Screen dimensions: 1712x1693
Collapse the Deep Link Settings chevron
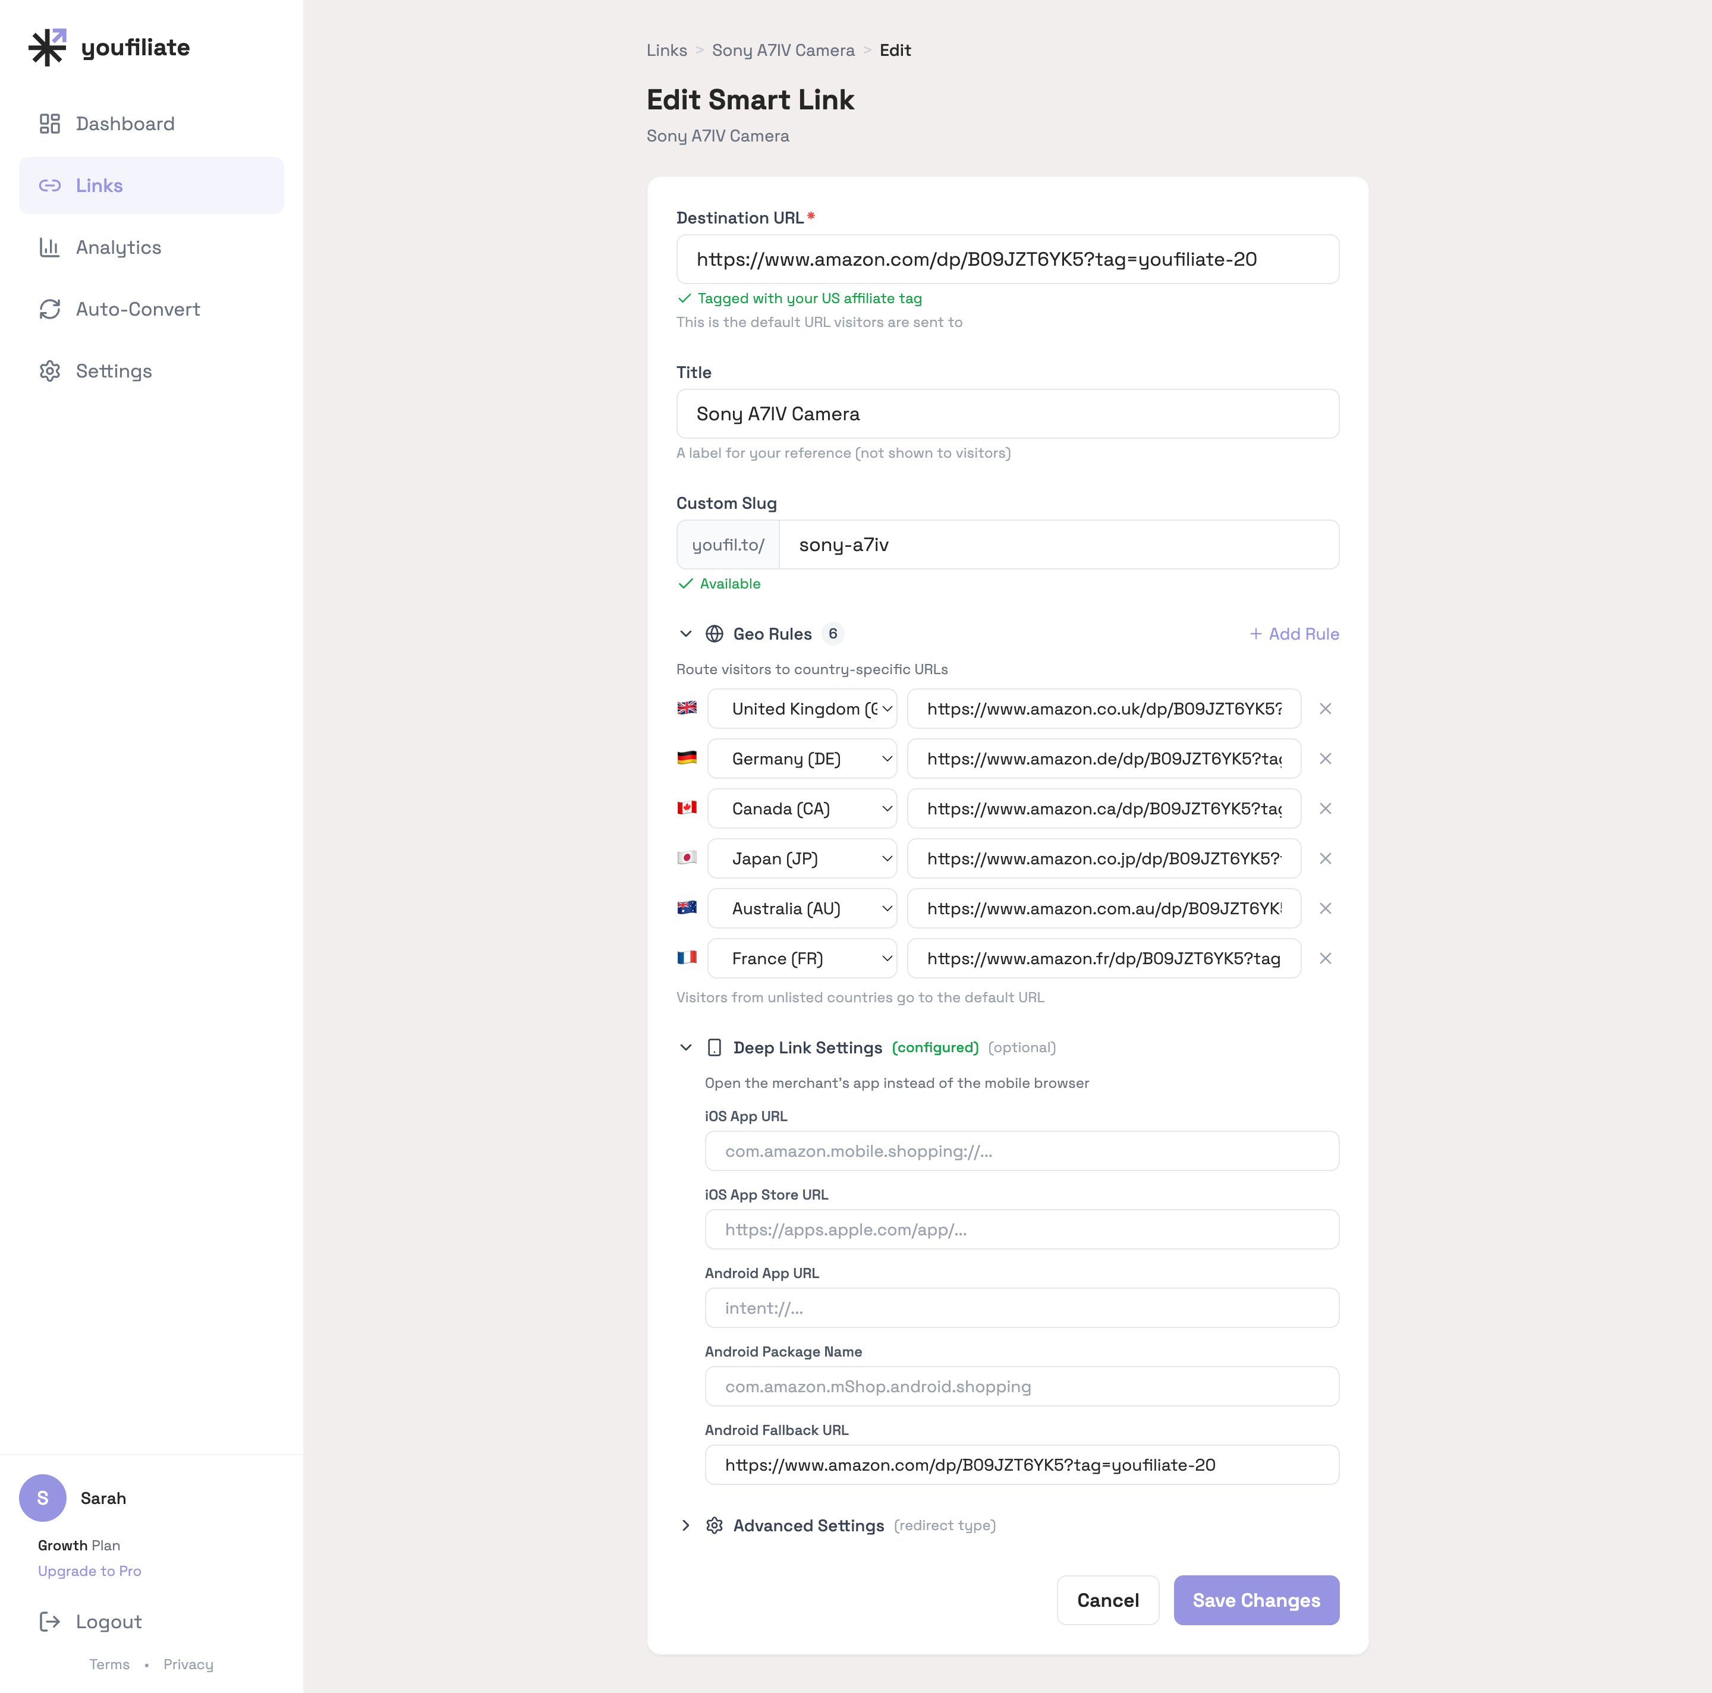click(686, 1047)
